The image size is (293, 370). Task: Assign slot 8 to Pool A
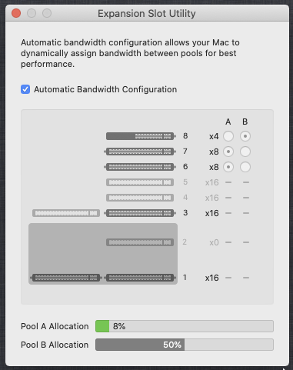[228, 136]
